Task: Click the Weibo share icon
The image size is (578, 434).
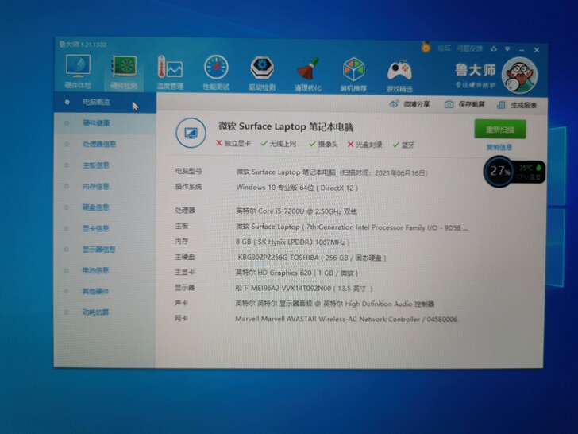Action: (x=394, y=104)
